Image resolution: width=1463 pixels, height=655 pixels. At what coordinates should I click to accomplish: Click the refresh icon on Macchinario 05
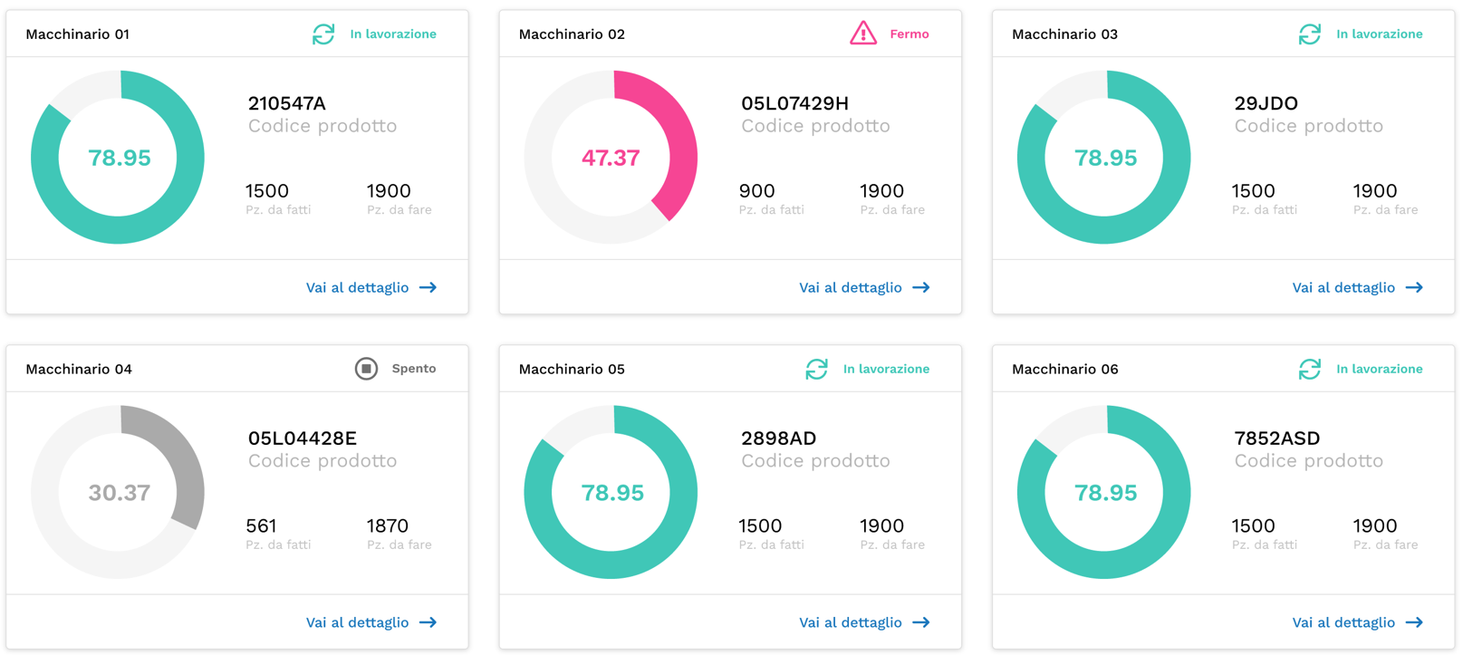pos(817,369)
